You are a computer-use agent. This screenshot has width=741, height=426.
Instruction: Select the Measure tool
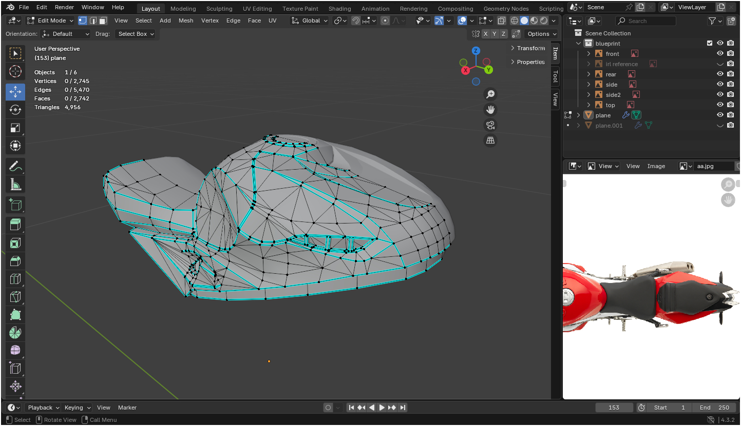[x=15, y=184]
